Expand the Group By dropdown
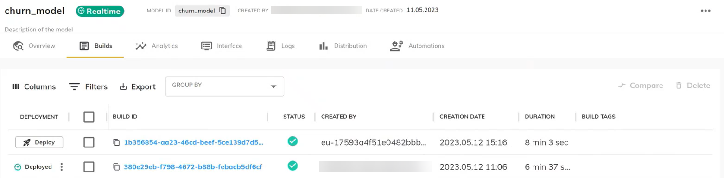The height and width of the screenshot is (178, 724). (x=224, y=86)
